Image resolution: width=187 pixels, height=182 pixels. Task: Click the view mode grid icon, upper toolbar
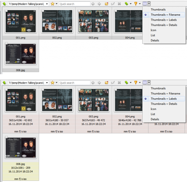pos(145,4)
